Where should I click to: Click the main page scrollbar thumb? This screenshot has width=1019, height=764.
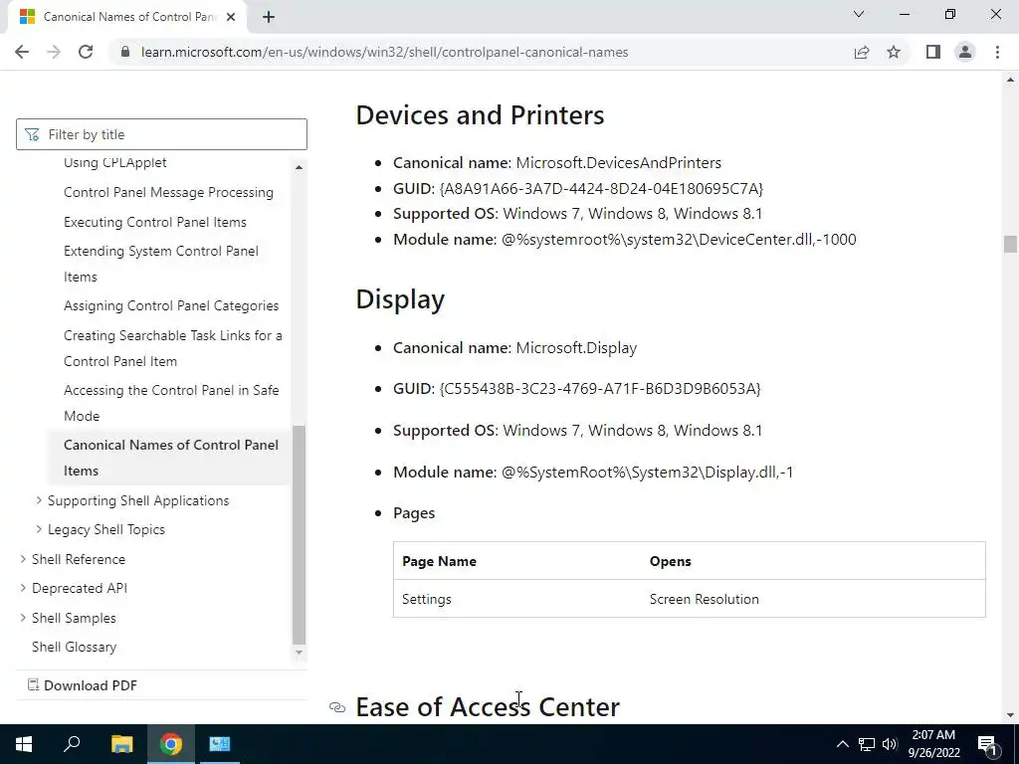(x=1010, y=245)
